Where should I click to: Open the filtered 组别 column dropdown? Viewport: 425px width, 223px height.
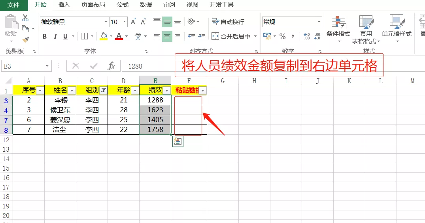(103, 91)
